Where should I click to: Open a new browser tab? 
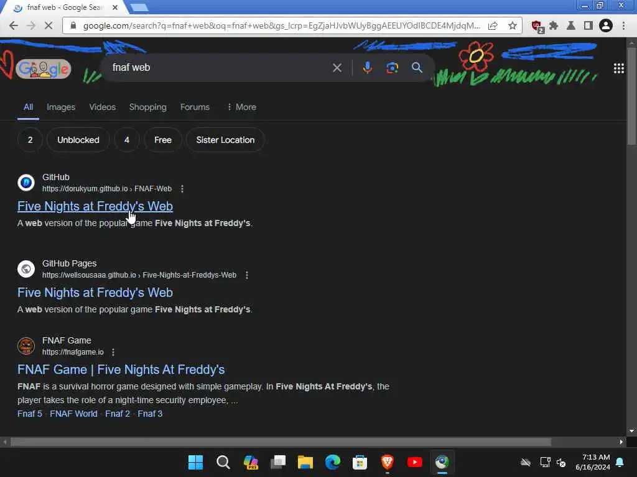click(139, 7)
